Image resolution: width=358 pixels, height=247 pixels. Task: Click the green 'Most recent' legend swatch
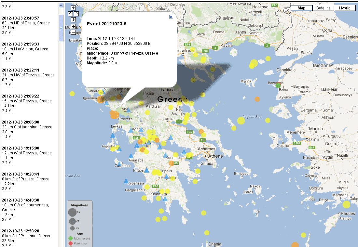pyautogui.click(x=70, y=238)
